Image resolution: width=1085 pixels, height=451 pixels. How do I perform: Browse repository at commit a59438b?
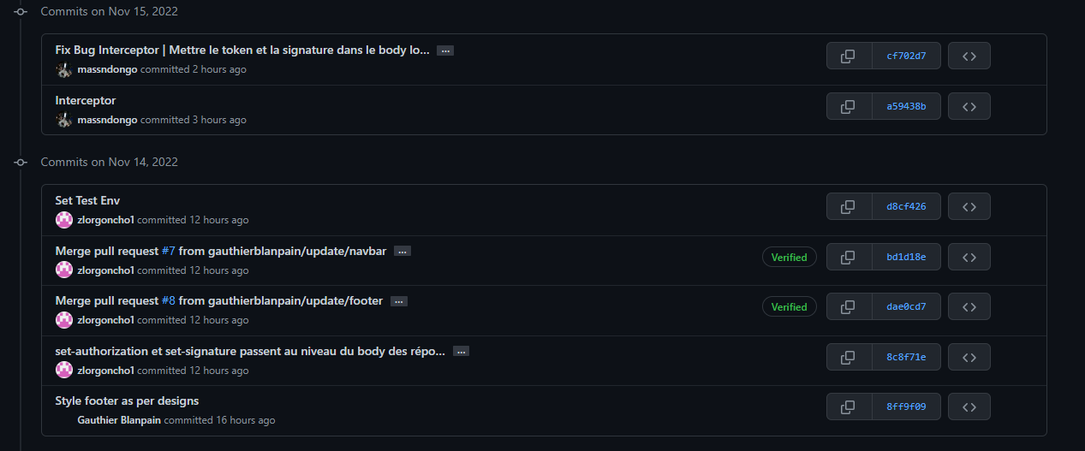coord(969,107)
